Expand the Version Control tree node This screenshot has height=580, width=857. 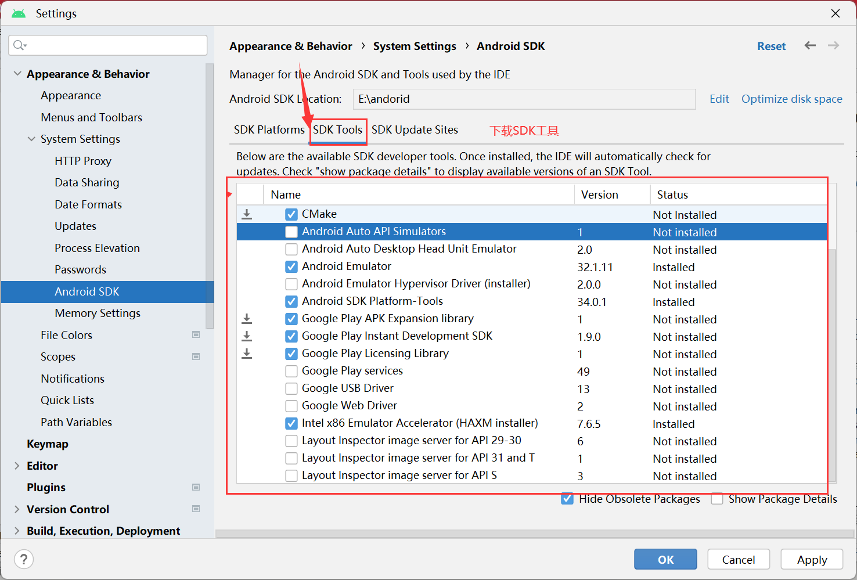click(x=17, y=509)
